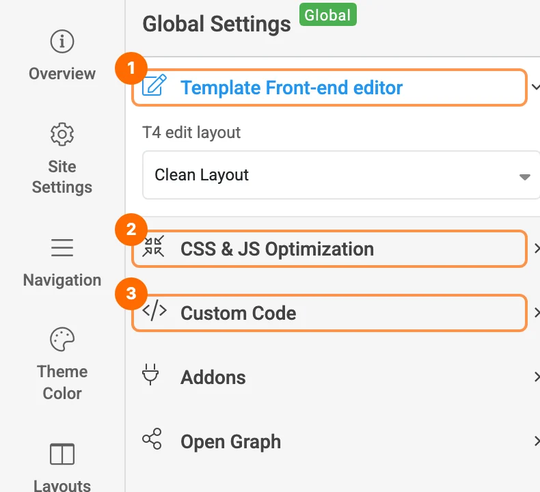
Task: Click the Open Graph share icon
Action: (x=152, y=439)
